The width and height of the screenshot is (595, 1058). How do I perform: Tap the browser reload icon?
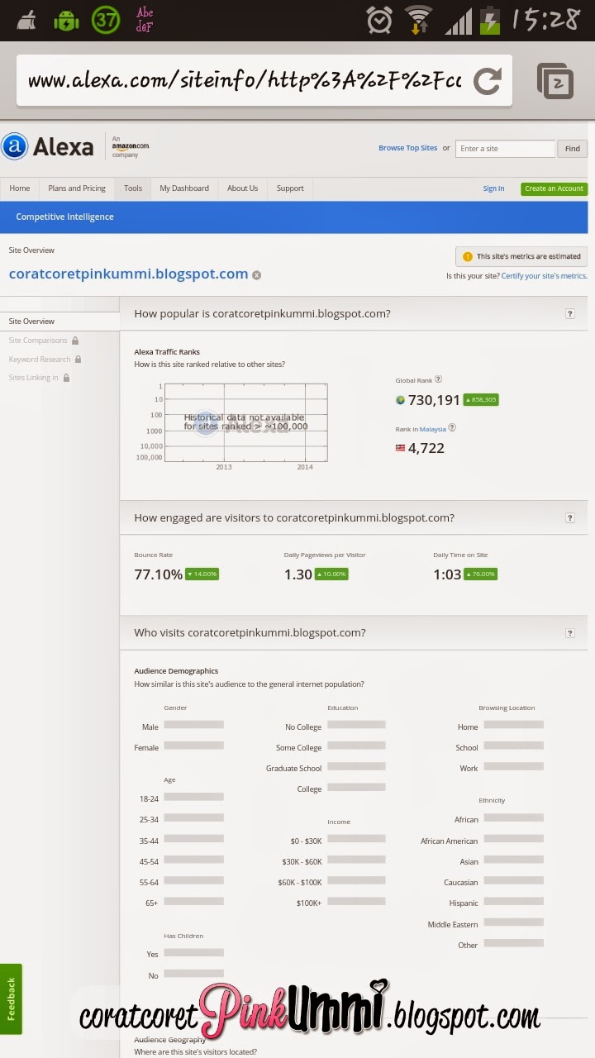click(488, 80)
